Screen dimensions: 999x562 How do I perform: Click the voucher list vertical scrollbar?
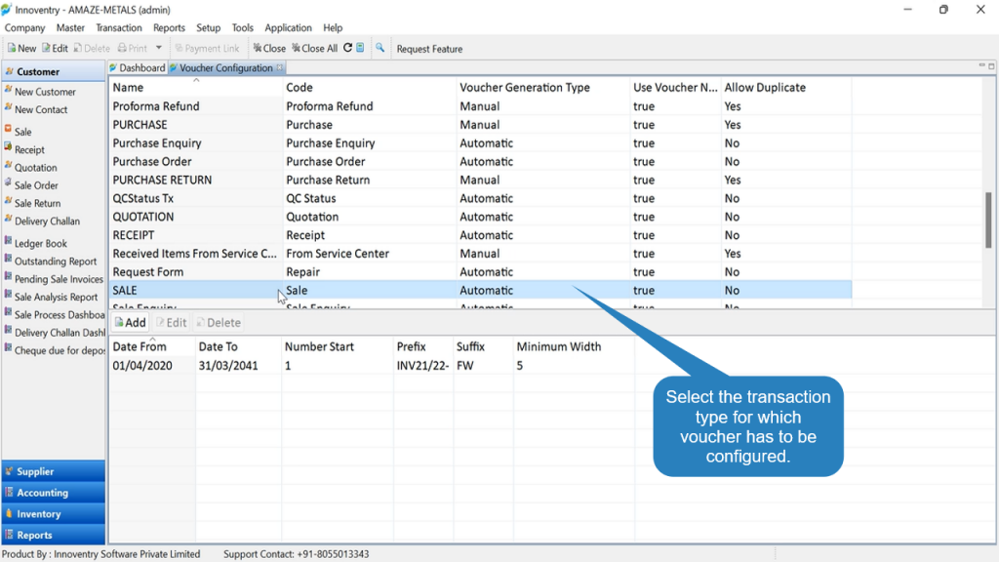pyautogui.click(x=988, y=220)
